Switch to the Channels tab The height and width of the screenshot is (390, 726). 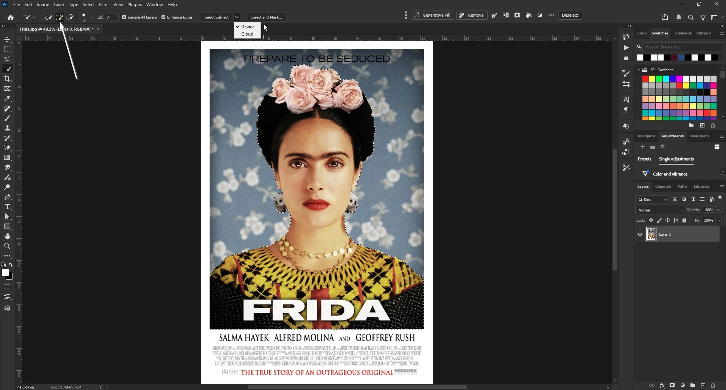[x=663, y=186]
